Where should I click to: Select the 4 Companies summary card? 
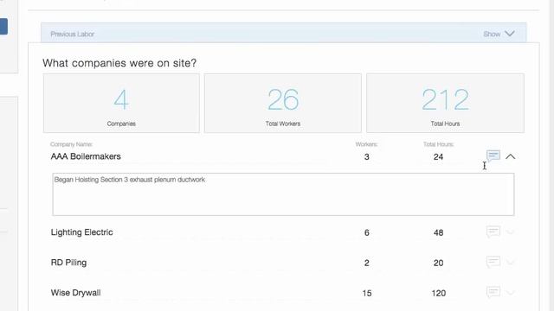coord(121,103)
